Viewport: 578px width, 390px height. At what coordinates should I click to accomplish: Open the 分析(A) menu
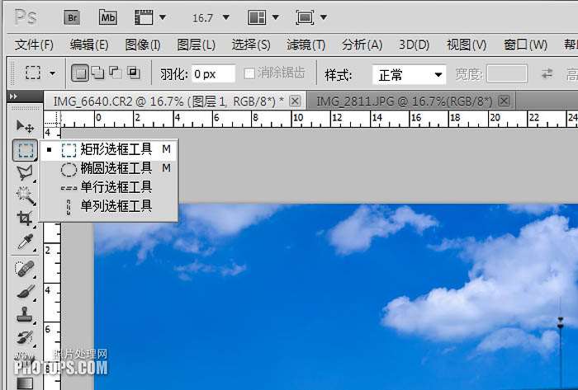tap(362, 45)
